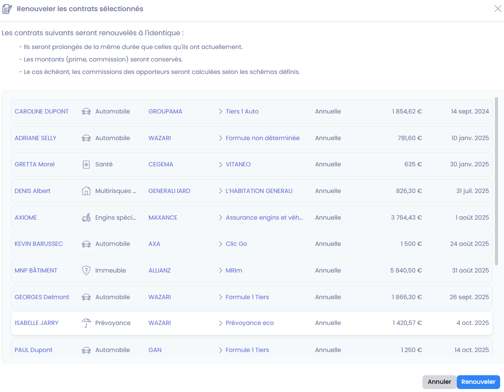Screen dimensions: 504x392
Task: Expand the chevron before Assurance engins et véh...
Action: [x=221, y=217]
